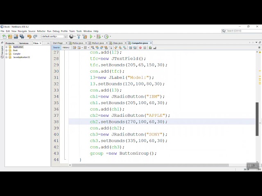The width and height of the screenshot is (262, 196).
Task: Click the Stop Macro Recording icon
Action: (x=145, y=48)
